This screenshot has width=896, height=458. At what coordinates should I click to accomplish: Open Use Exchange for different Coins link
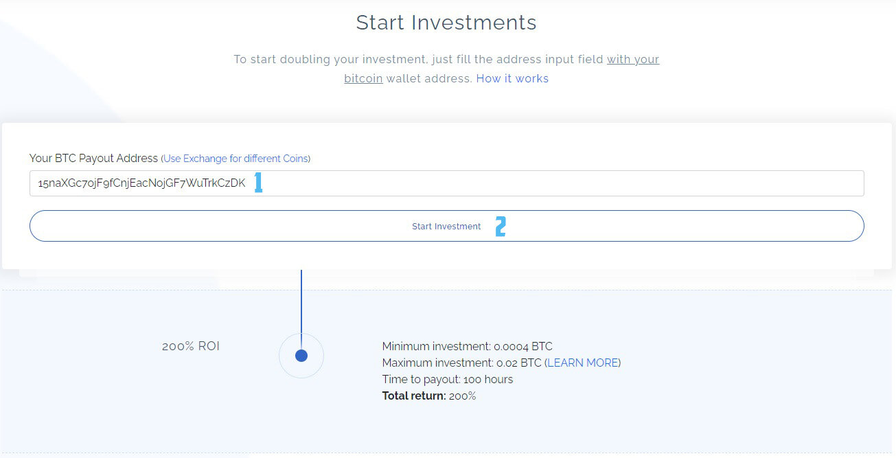click(x=236, y=159)
